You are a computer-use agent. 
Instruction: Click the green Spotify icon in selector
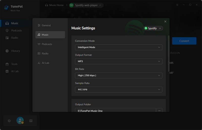coord(146,28)
